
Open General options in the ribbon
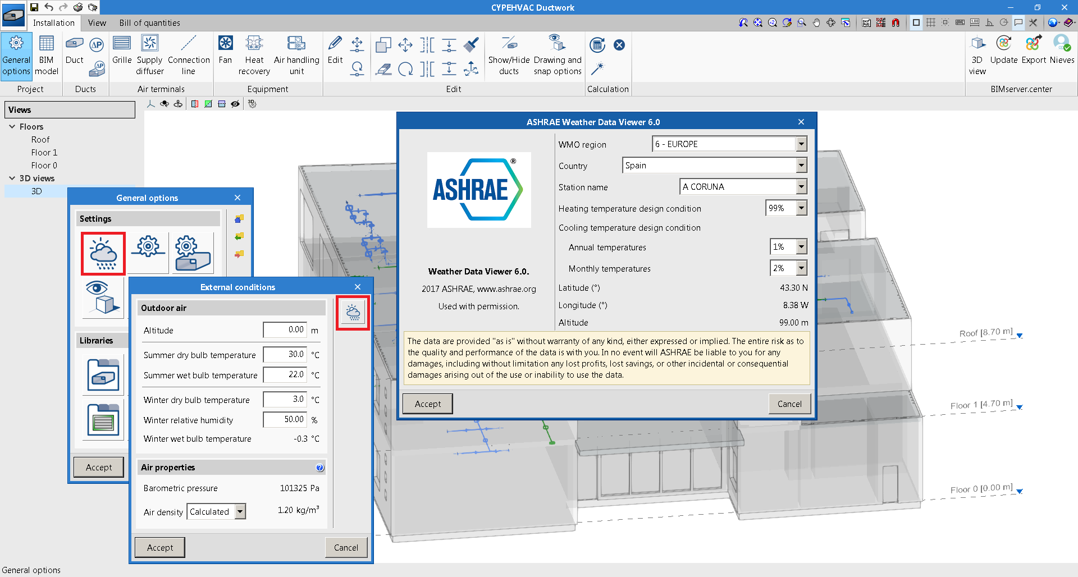tap(16, 56)
